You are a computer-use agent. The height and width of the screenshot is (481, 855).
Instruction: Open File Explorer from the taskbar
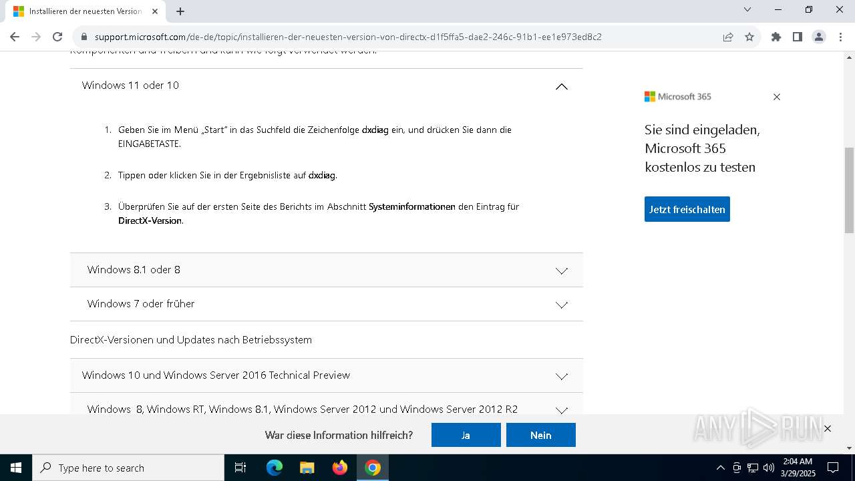click(307, 468)
